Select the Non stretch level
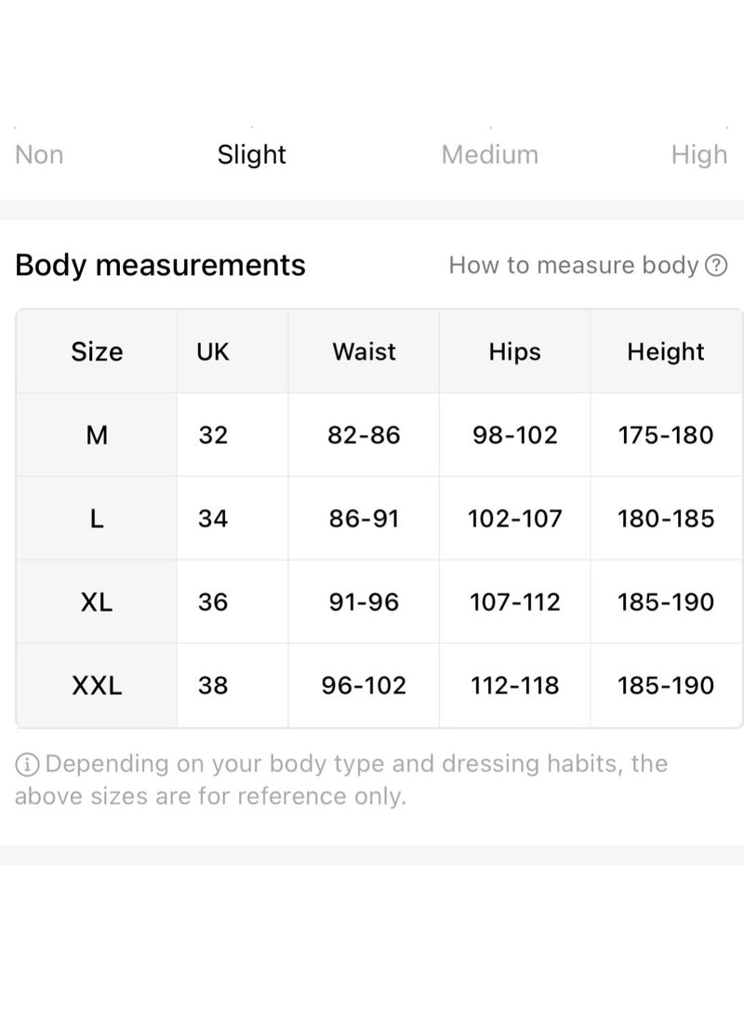This screenshot has height=1014, width=744. click(39, 155)
